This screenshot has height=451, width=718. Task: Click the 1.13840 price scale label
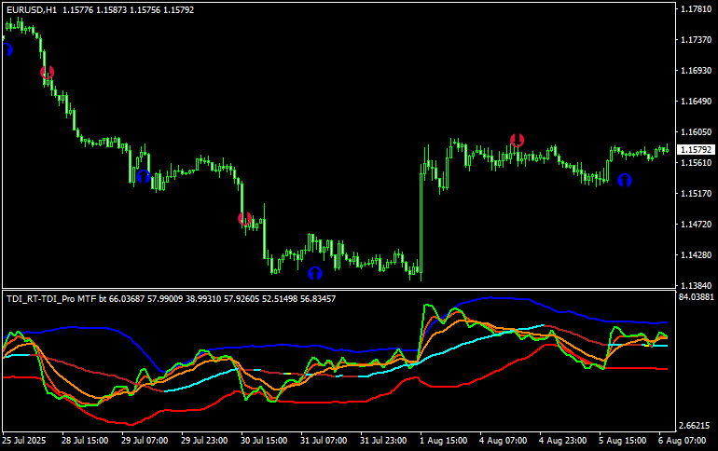(x=696, y=286)
